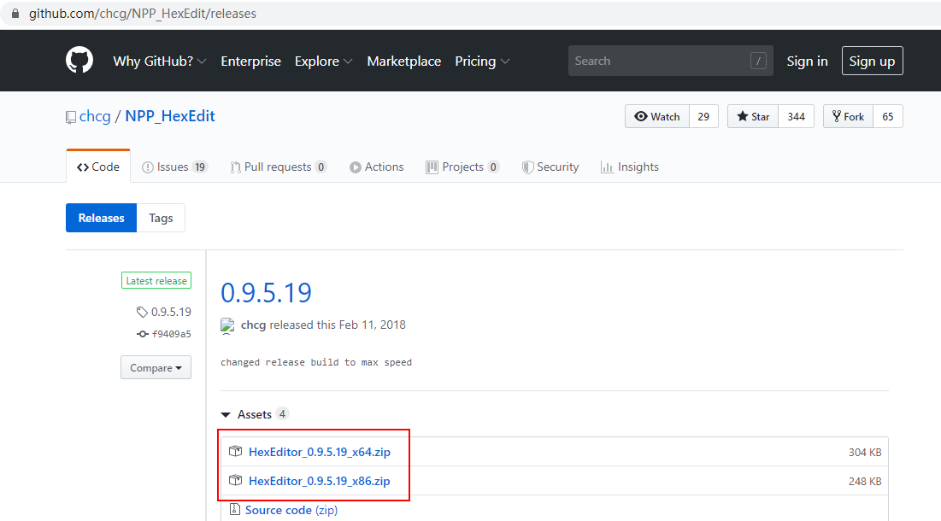Star the NPP_HexEdit repository

tap(753, 116)
